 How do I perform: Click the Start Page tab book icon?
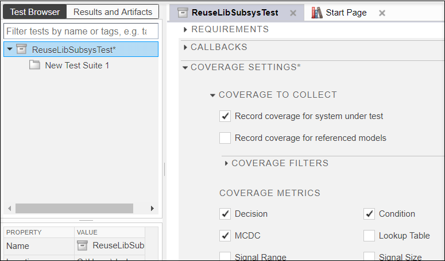pos(317,13)
